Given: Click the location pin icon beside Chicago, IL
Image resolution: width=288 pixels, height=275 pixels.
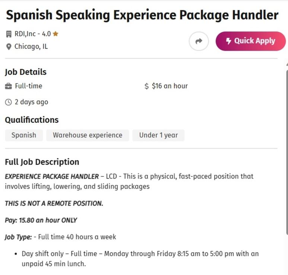Looking at the screenshot, I should point(9,47).
